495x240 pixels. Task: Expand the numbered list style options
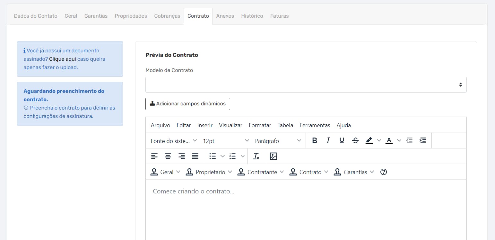click(243, 156)
